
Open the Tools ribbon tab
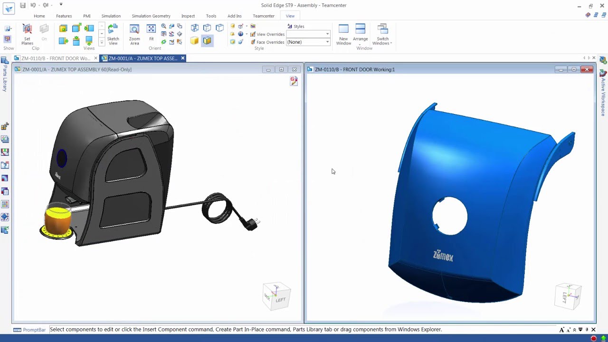coord(211,16)
